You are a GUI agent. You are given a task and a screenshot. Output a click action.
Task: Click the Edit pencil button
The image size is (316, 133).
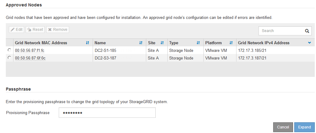[x=17, y=30]
